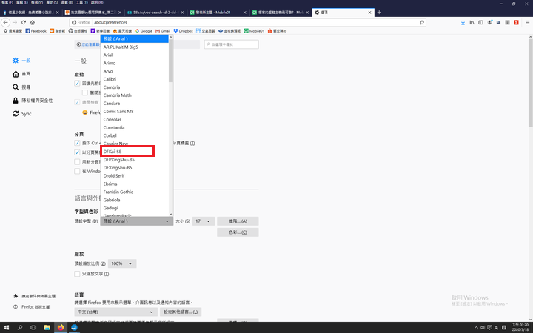Go back using the browser back arrow
Screen dimensions: 533x333
point(5,22)
